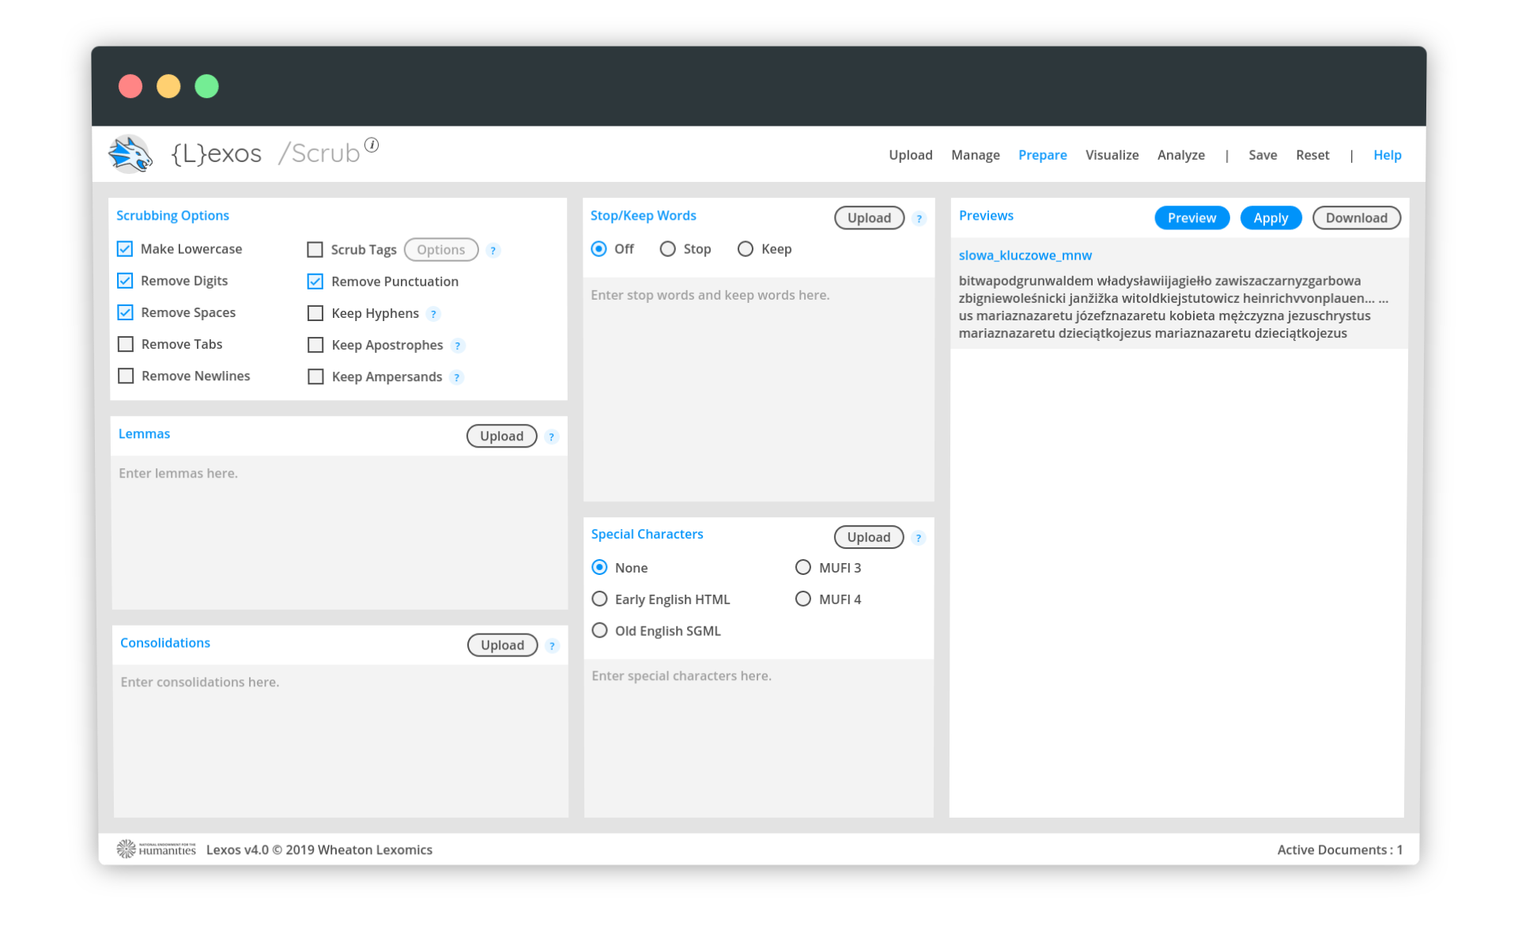Image resolution: width=1518 pixels, height=949 pixels.
Task: Select MUFI 3 radio button
Action: (803, 568)
